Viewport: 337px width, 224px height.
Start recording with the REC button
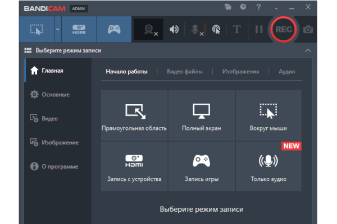[283, 29]
